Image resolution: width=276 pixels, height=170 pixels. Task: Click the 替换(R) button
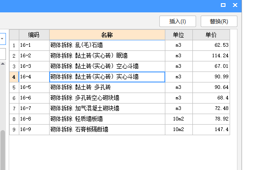tap(219, 22)
